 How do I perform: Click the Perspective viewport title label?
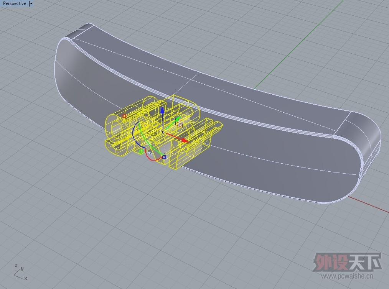(x=15, y=3)
